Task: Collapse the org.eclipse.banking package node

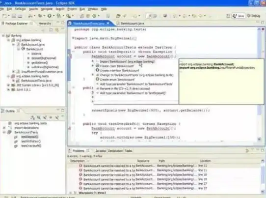Action: [8, 40]
